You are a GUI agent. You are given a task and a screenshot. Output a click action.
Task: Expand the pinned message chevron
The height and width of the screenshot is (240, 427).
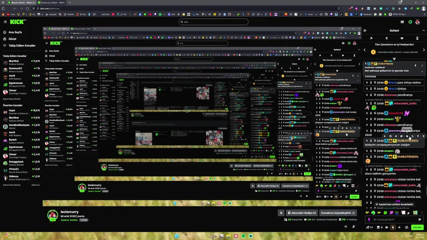tap(422, 72)
